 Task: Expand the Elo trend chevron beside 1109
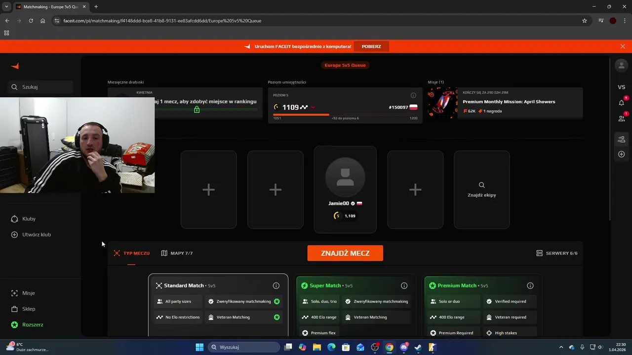tap(313, 107)
